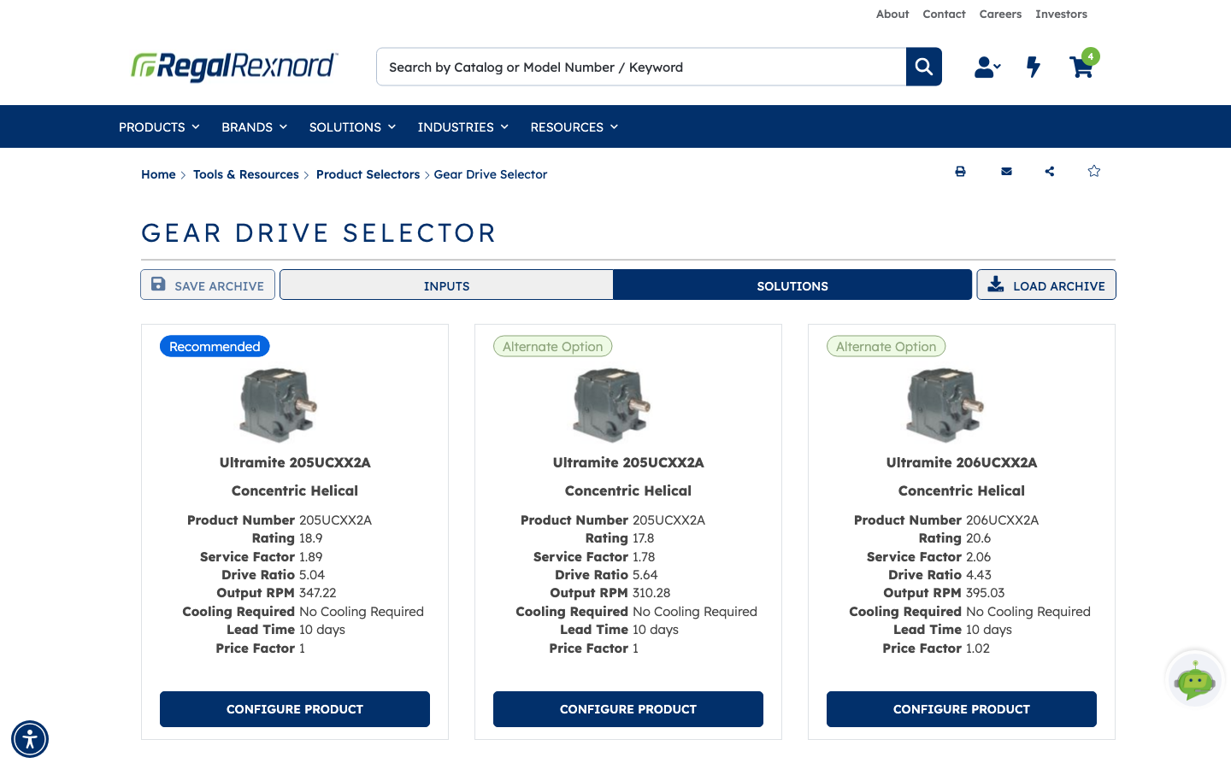This screenshot has width=1231, height=769.
Task: Expand the Resources menu
Action: [x=574, y=127]
